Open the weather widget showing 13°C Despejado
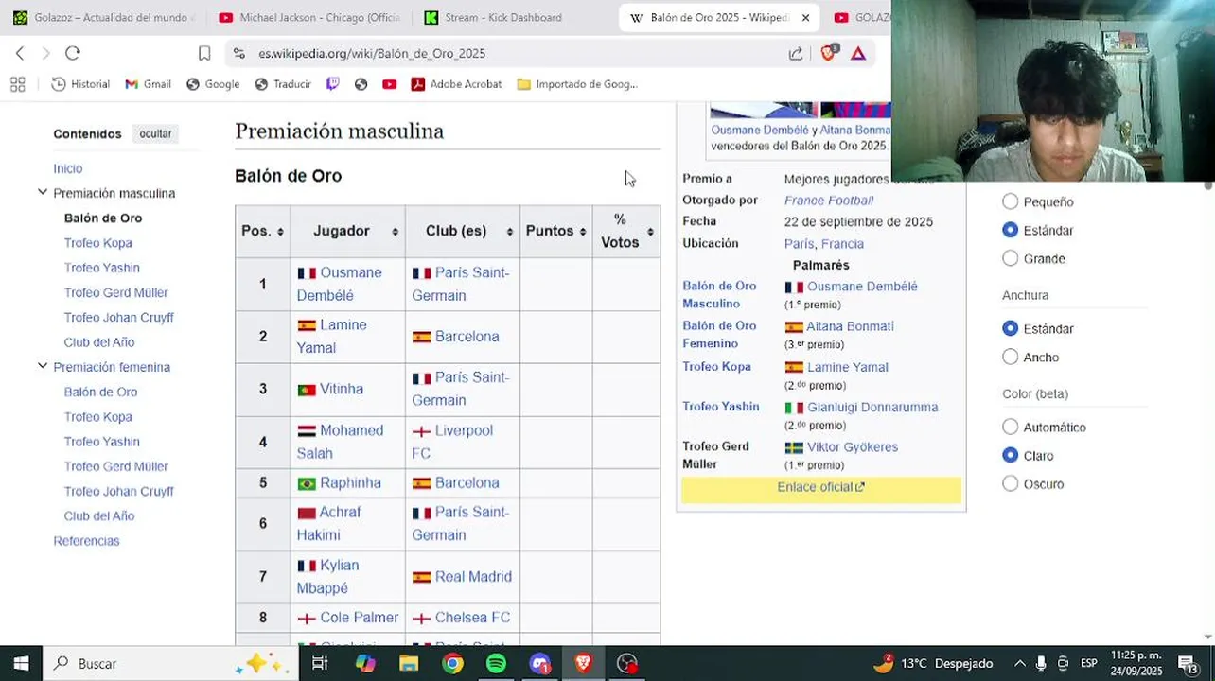Viewport: 1215px width, 681px height. pos(932,663)
